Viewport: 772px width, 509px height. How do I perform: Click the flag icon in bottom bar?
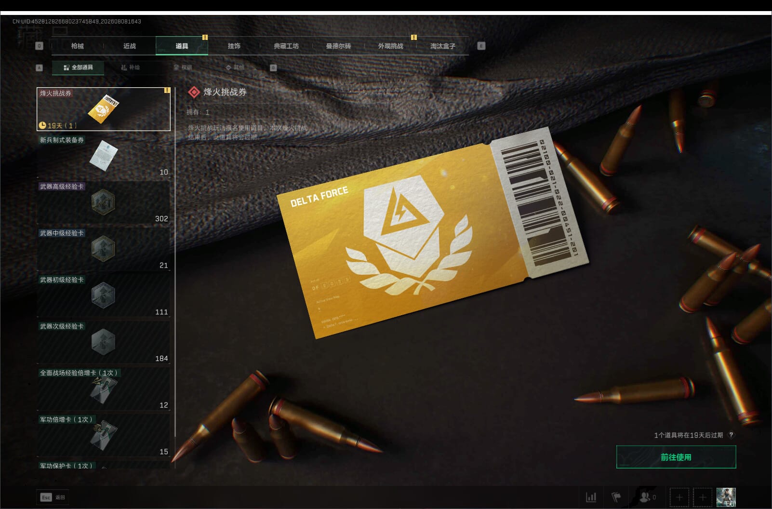click(616, 497)
